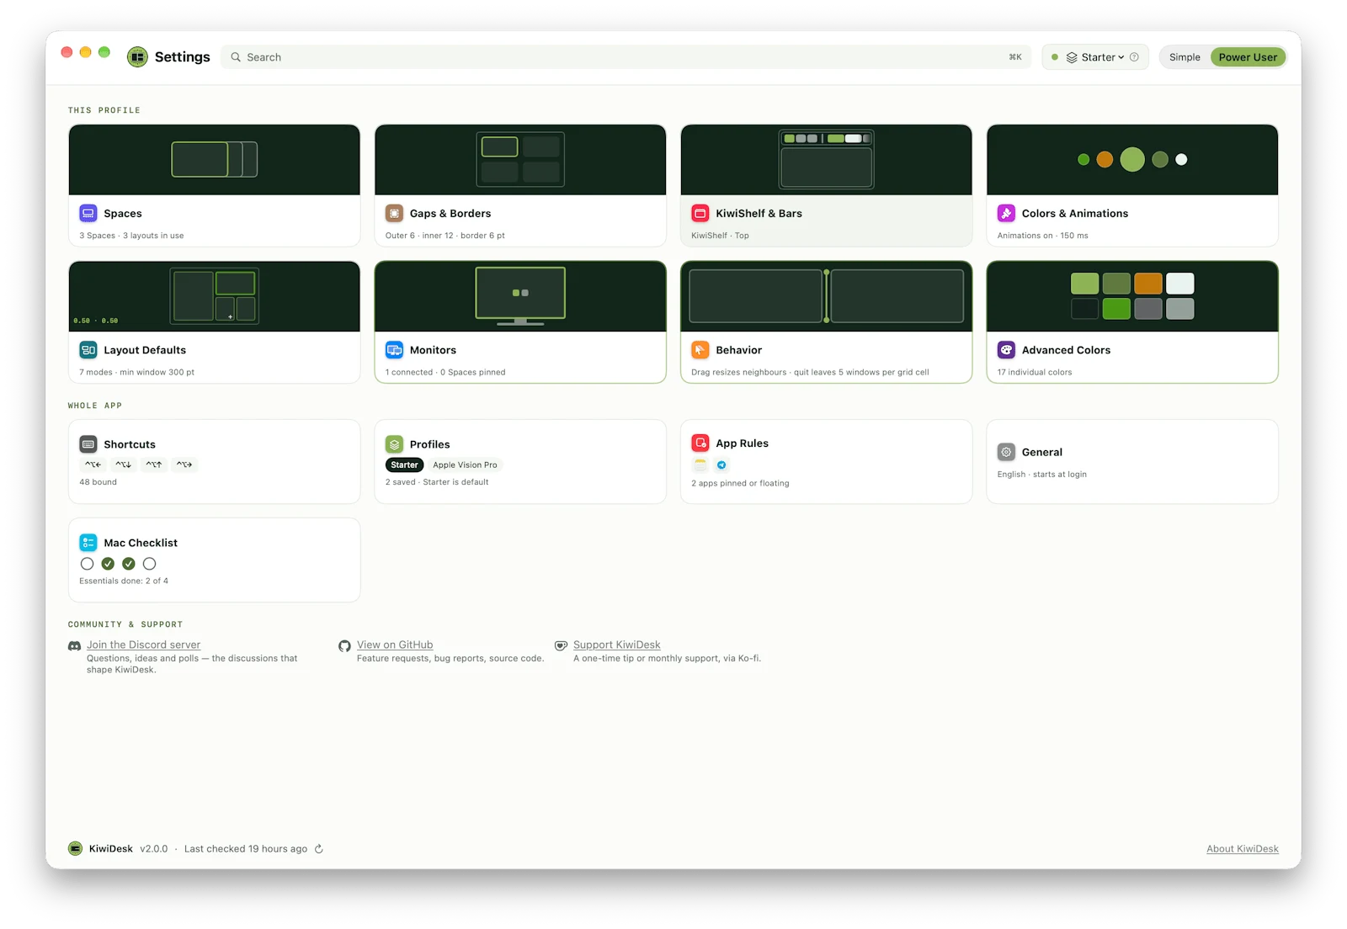The height and width of the screenshot is (929, 1347).
Task: Open the Spaces settings card title
Action: [x=123, y=214]
